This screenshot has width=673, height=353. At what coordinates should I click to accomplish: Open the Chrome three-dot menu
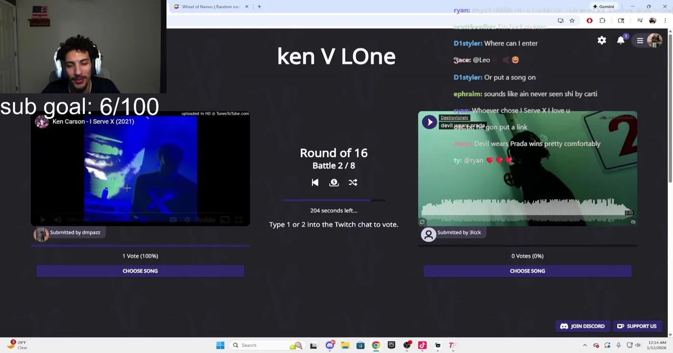pos(665,21)
